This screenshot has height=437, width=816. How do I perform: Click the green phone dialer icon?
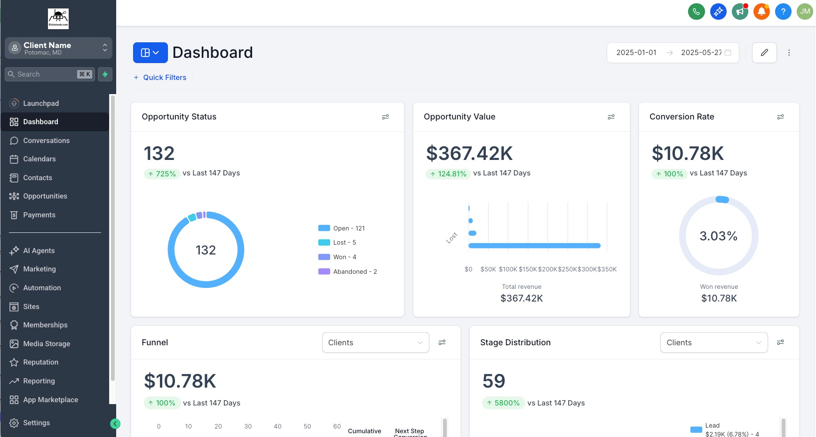pos(696,11)
